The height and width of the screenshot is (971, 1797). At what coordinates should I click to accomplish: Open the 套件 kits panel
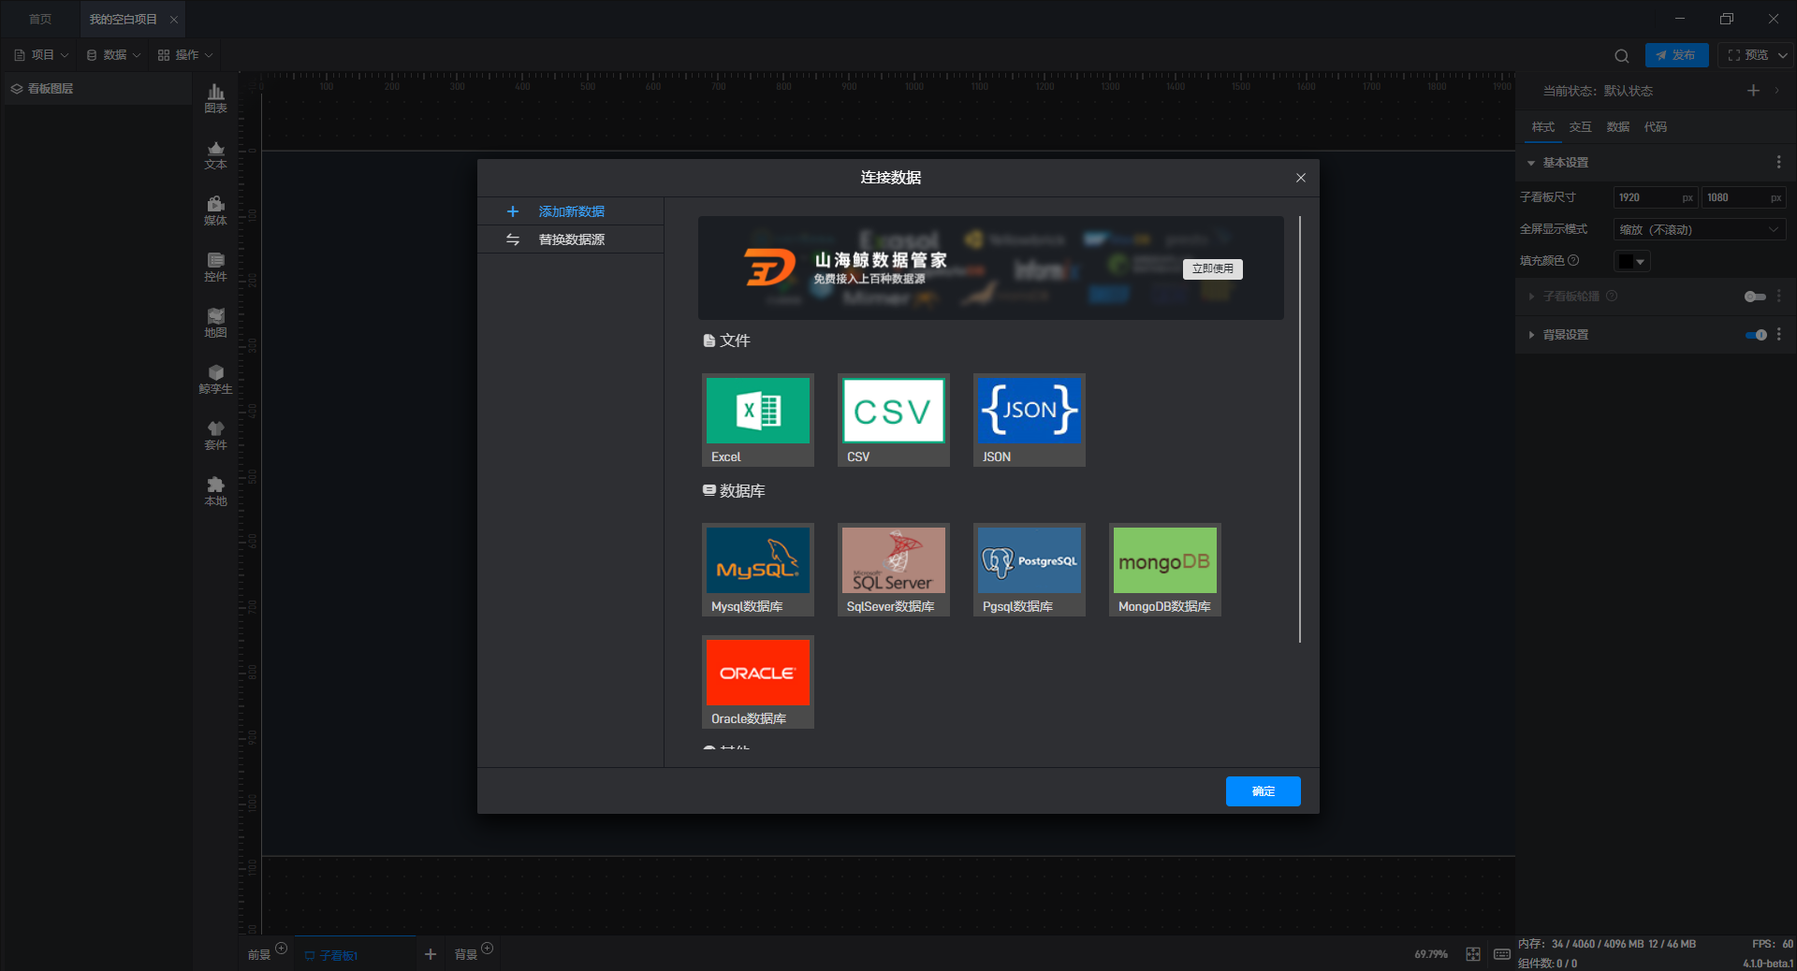point(215,435)
